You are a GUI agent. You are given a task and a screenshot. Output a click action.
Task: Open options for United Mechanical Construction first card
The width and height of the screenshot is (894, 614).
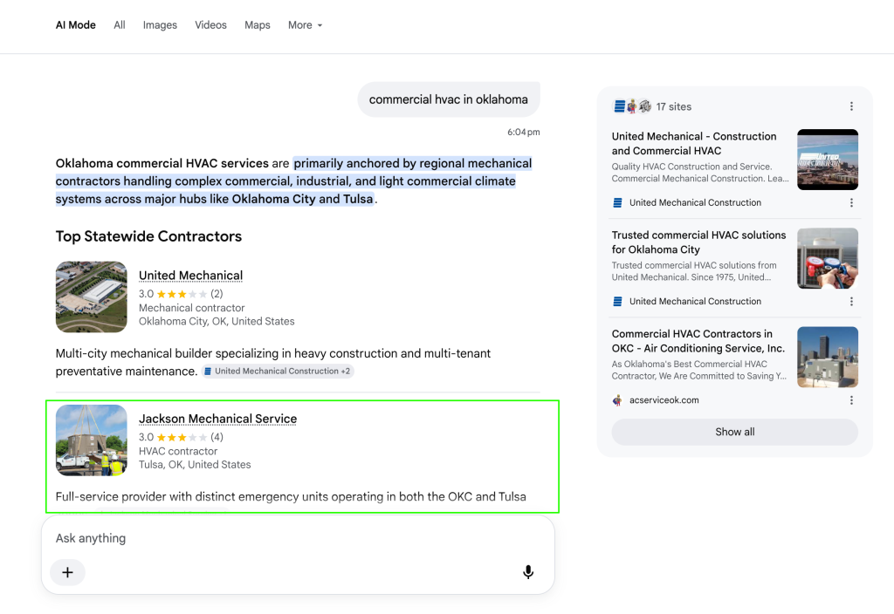pyautogui.click(x=851, y=202)
